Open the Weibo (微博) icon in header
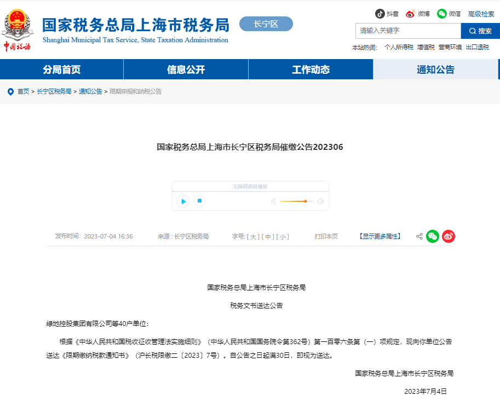This screenshot has width=500, height=401. (x=410, y=14)
